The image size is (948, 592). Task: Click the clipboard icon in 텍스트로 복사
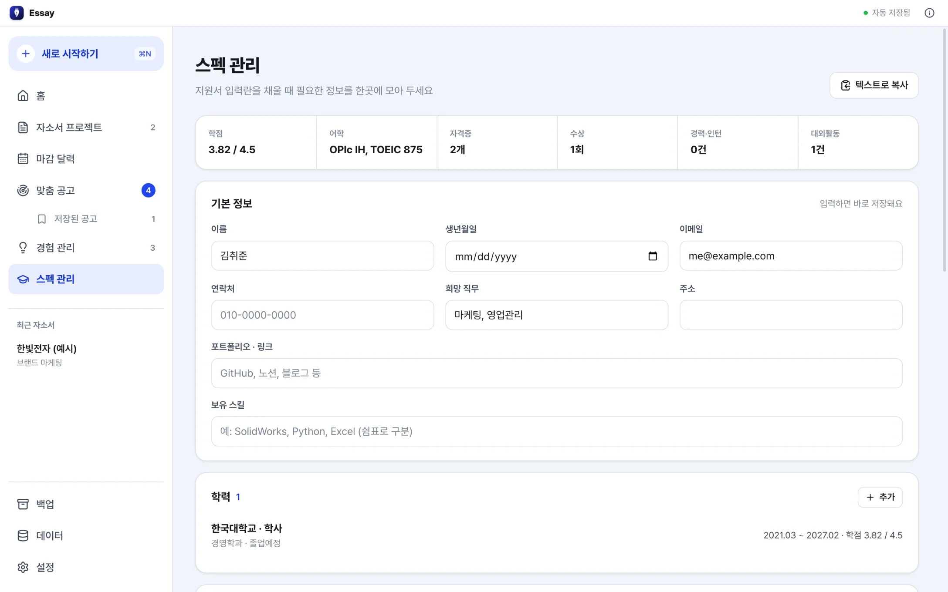click(x=846, y=85)
